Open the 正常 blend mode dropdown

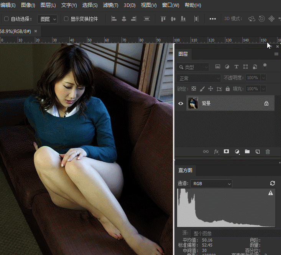(x=199, y=78)
